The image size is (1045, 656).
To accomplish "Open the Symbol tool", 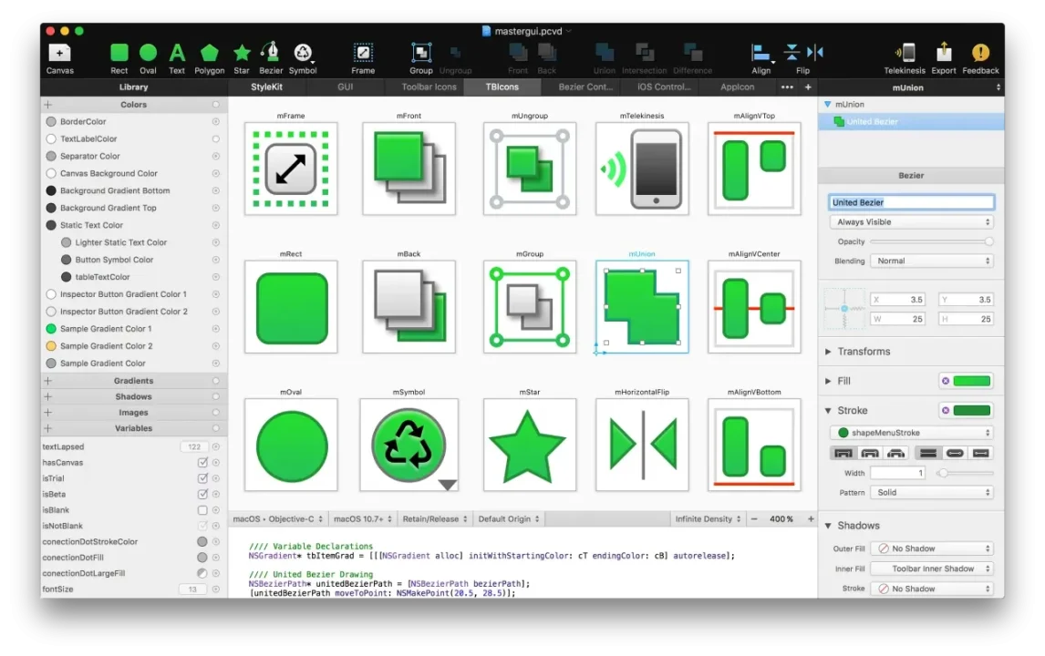I will [303, 58].
